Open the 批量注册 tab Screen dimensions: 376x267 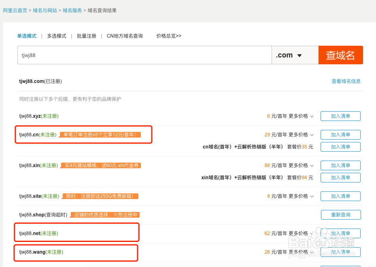[x=86, y=36]
